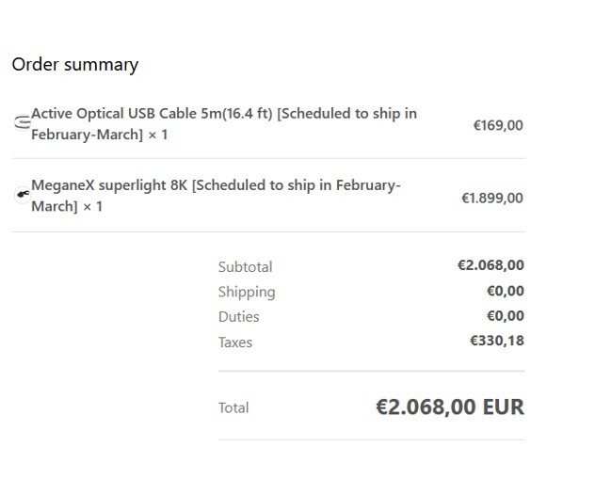Screen dimensions: 595x494
Task: Click the Duties label
Action: (x=239, y=316)
